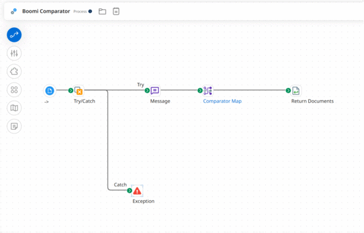Select the Comparator Map shape icon

tap(207, 90)
